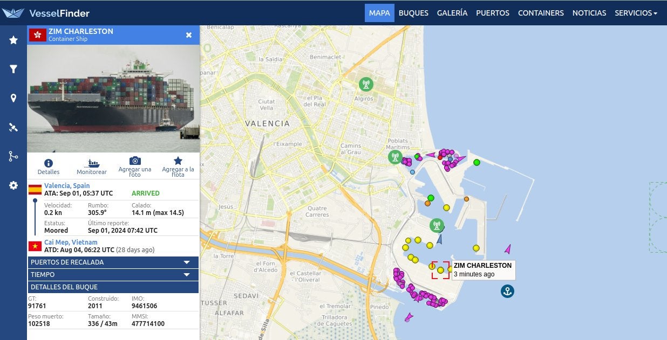Click the ZIM CHARLESTON ship photo

point(113,99)
